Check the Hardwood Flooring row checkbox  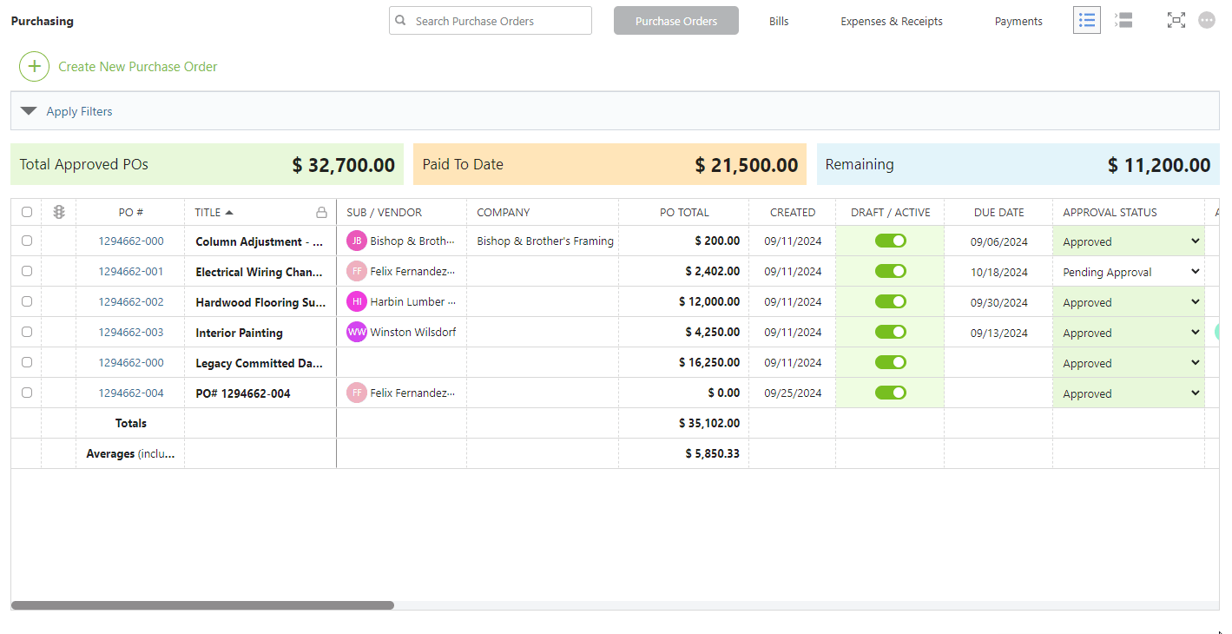tap(27, 301)
